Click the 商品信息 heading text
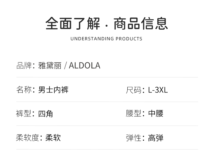 click(x=140, y=23)
